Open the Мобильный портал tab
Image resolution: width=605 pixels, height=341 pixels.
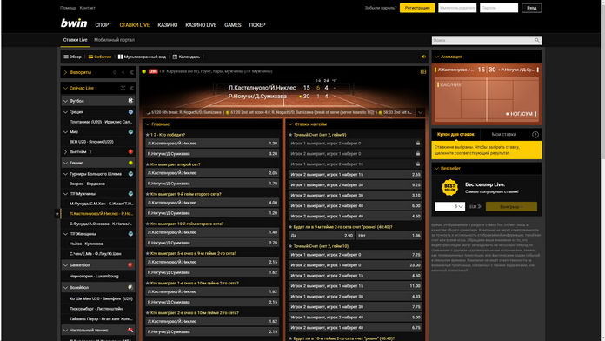(x=114, y=40)
